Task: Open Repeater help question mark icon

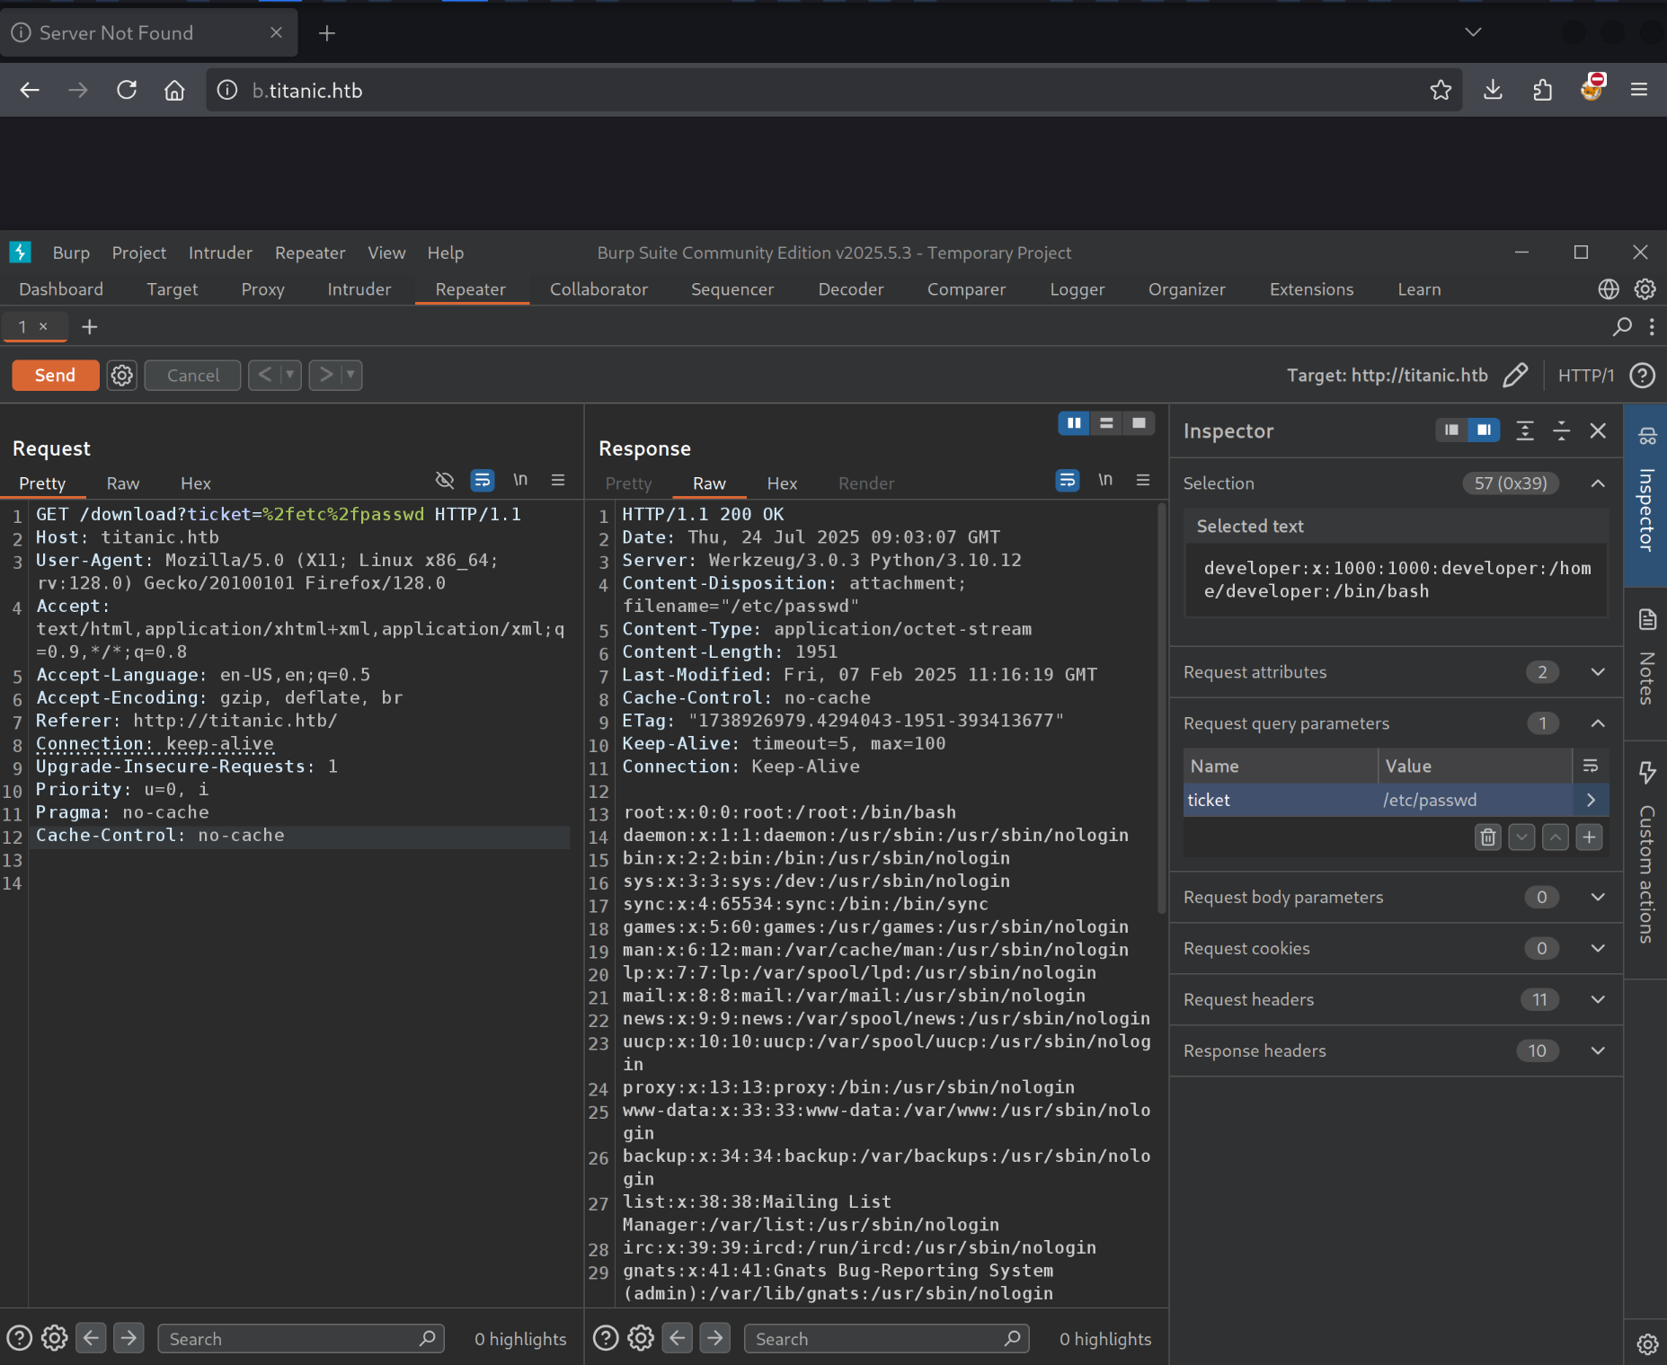Action: click(1643, 375)
